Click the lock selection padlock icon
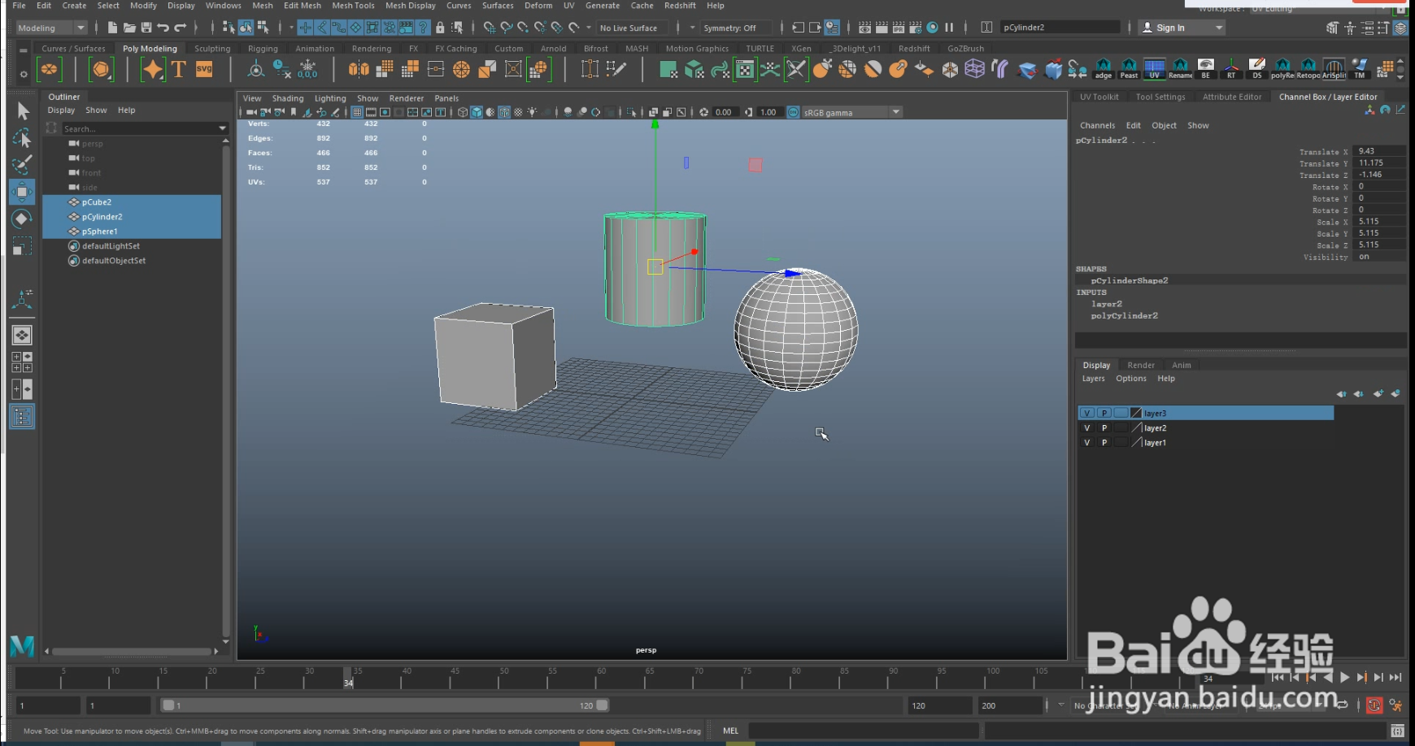The width and height of the screenshot is (1415, 746). pos(440,28)
